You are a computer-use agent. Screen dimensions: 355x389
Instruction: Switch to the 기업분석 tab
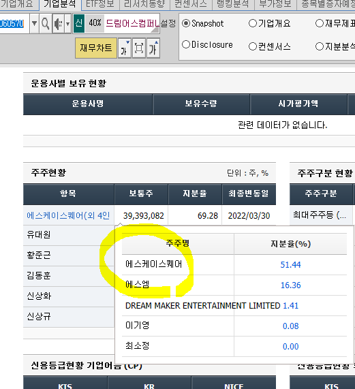60,4
